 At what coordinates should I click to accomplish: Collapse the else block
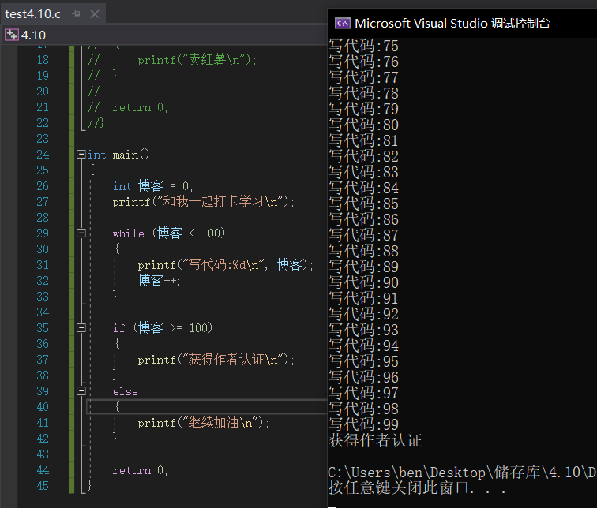(x=81, y=391)
